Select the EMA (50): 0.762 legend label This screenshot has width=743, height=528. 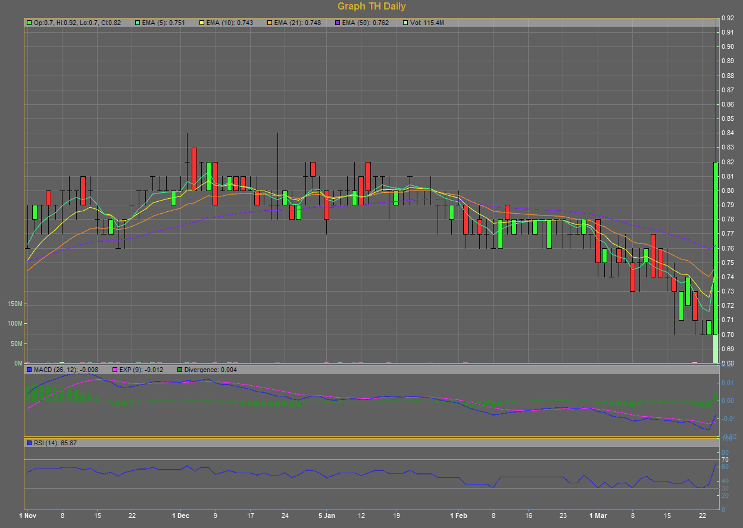coord(365,23)
